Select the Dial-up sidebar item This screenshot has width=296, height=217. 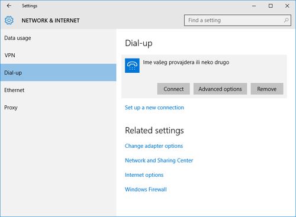pos(58,73)
